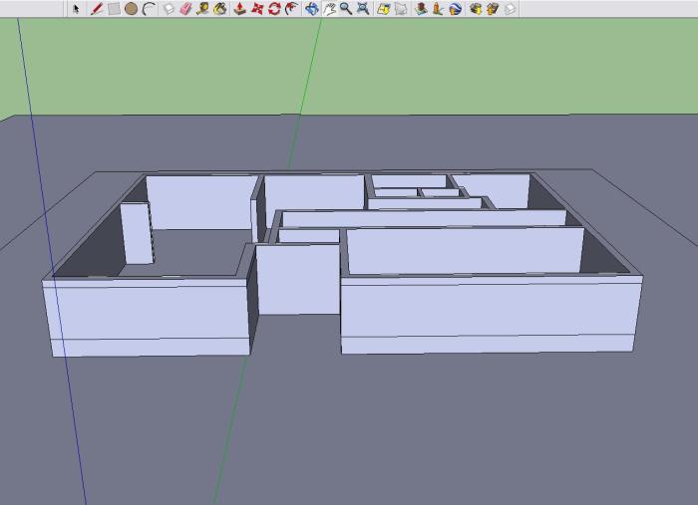
Task: Preview model in Google Earth
Action: (x=456, y=9)
